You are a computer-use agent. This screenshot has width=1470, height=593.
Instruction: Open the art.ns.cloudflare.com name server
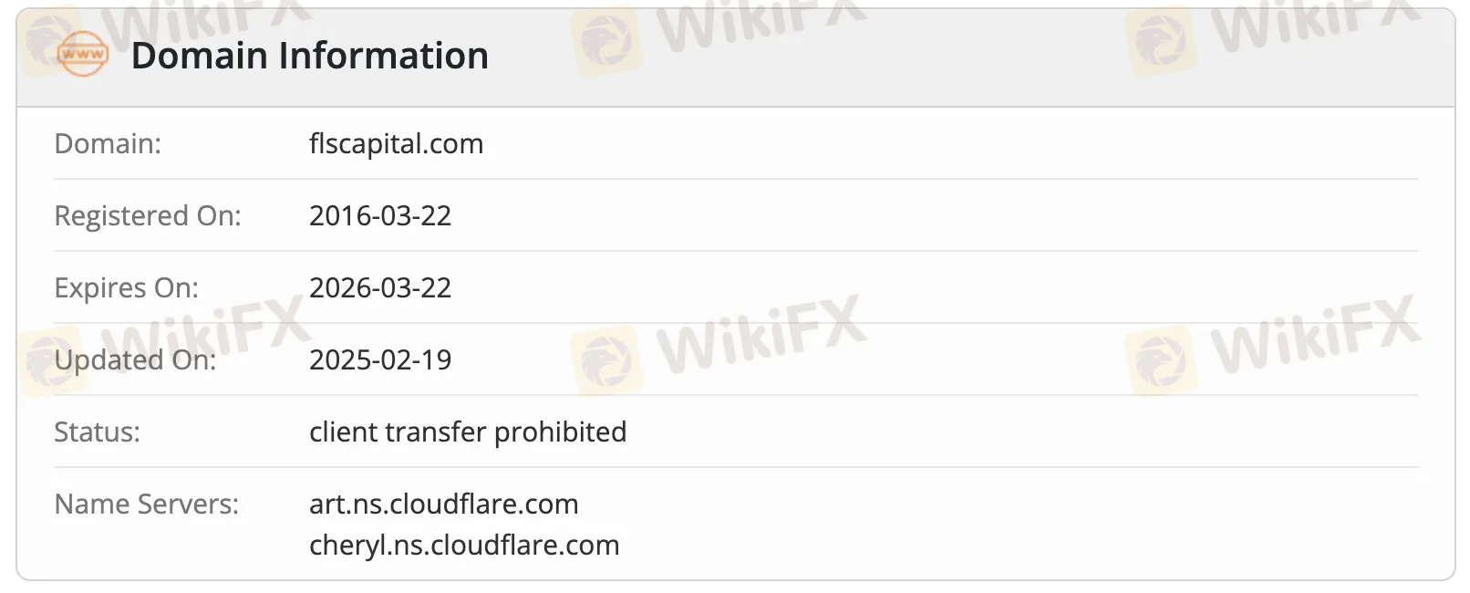(x=443, y=504)
